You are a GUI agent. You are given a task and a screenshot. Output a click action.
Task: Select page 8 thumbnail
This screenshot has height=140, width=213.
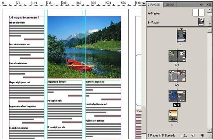pos(173,116)
